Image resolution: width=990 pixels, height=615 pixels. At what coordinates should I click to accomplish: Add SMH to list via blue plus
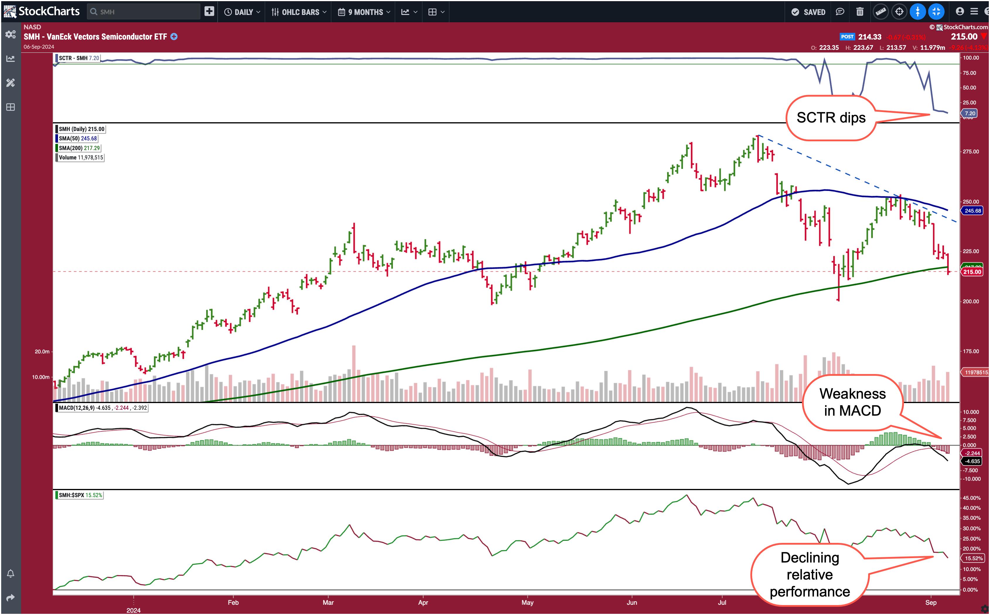tap(174, 37)
